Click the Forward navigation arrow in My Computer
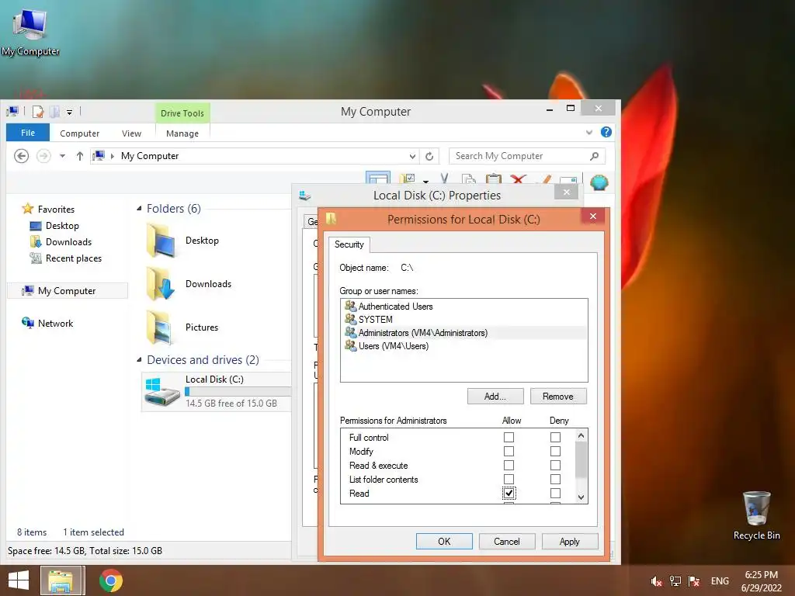 pyautogui.click(x=43, y=155)
